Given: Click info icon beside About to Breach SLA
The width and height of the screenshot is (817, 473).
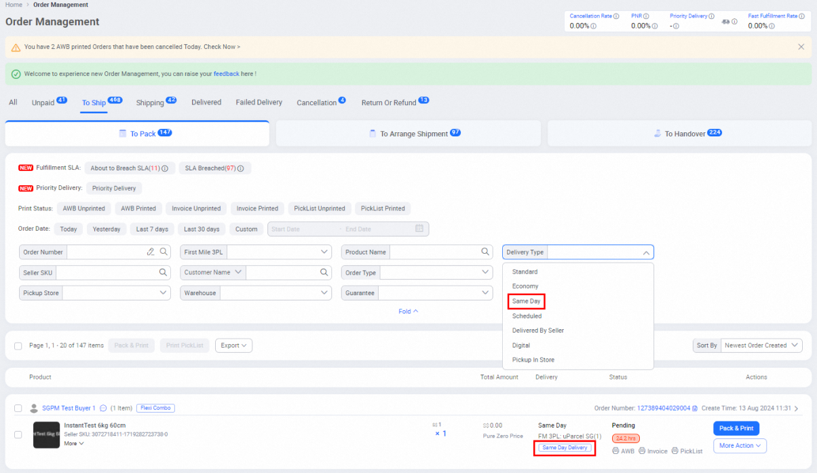Looking at the screenshot, I should (x=165, y=168).
